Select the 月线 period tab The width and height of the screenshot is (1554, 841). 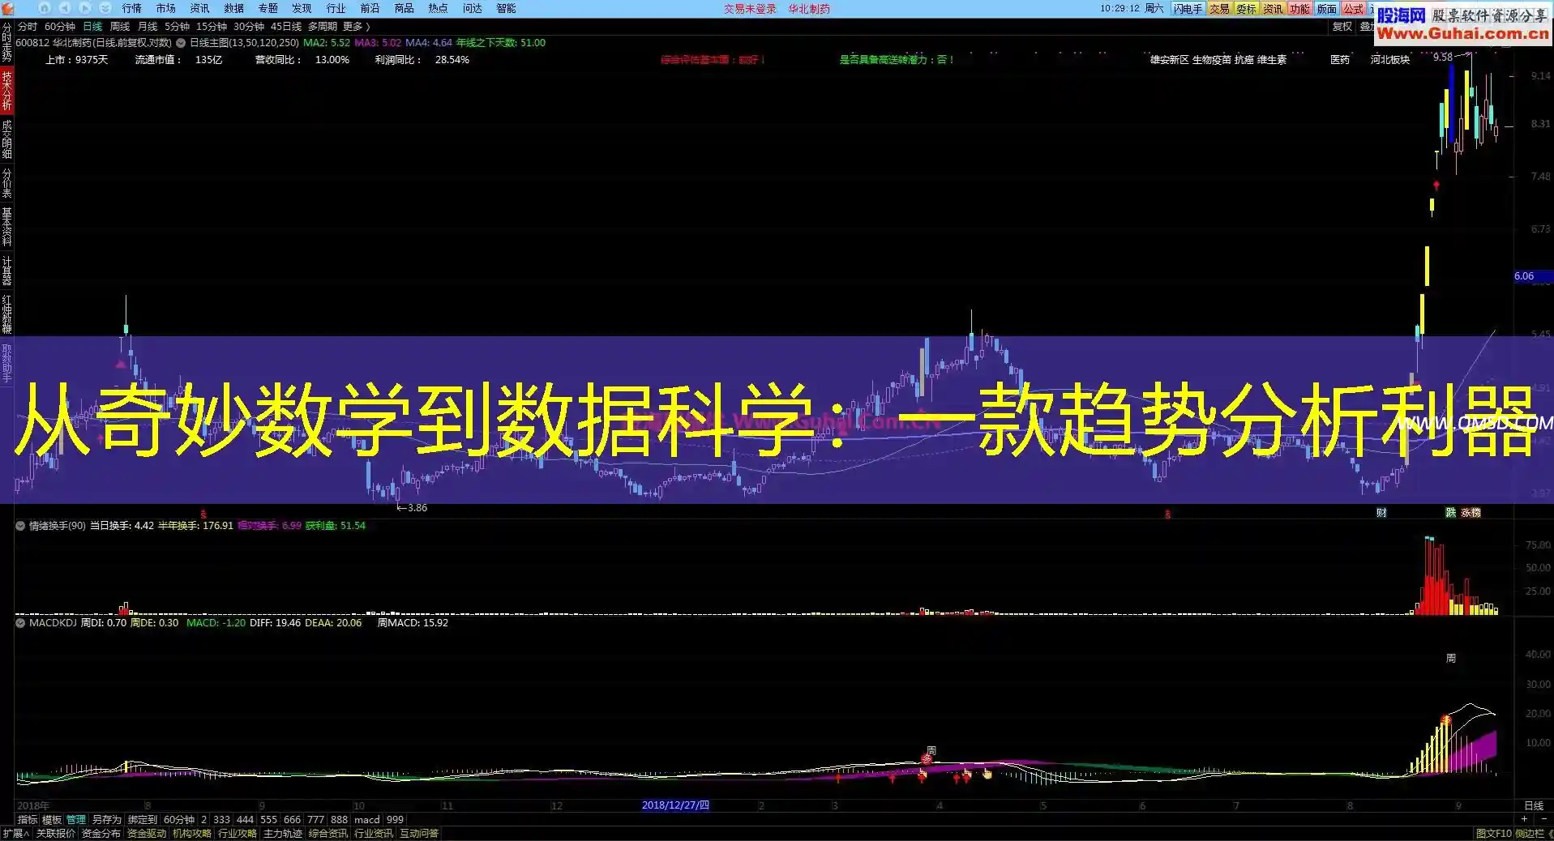(x=148, y=27)
